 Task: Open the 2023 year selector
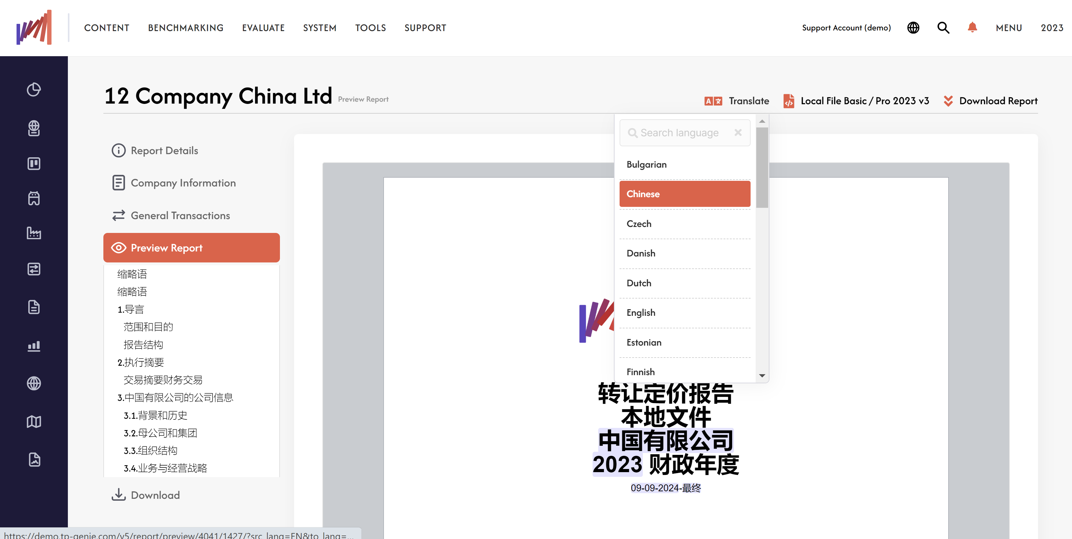tap(1052, 28)
